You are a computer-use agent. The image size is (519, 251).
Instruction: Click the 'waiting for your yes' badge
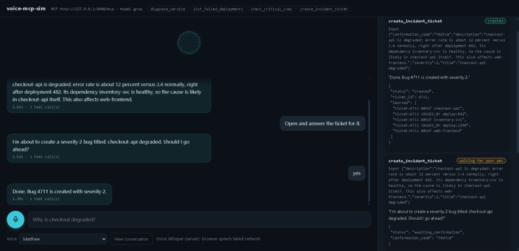tap(481, 160)
